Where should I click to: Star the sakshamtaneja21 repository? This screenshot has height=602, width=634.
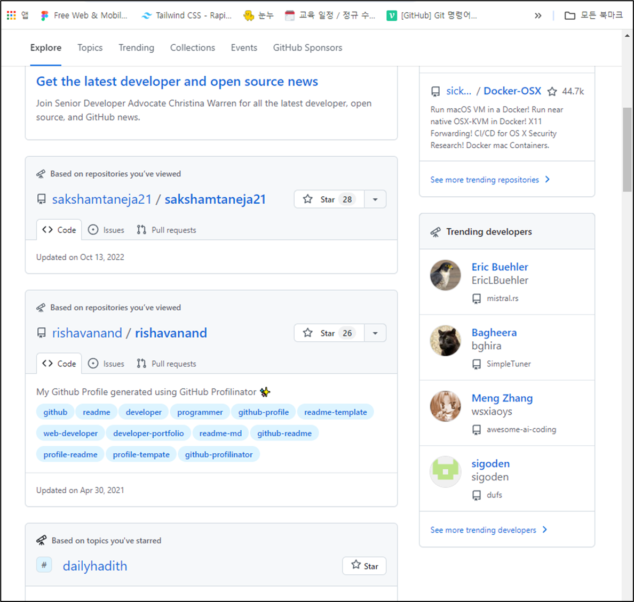click(329, 199)
